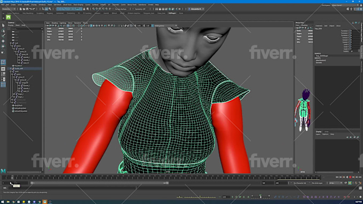The image size is (363, 204).
Task: Select defaultObjectSet in Outliner
Action: [21, 111]
